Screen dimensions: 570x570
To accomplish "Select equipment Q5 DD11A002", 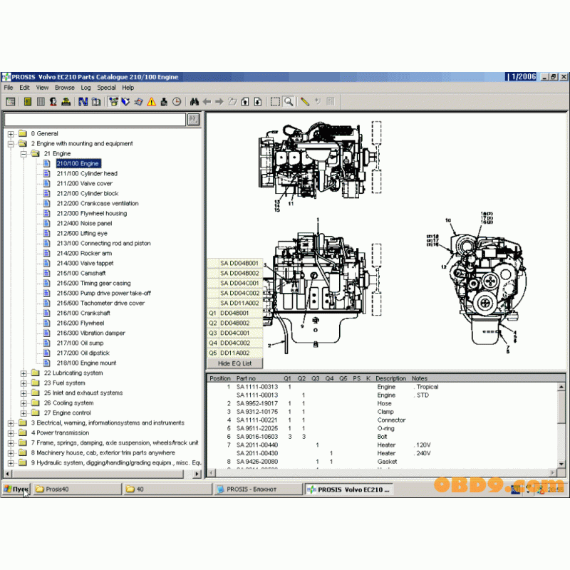I will (235, 353).
